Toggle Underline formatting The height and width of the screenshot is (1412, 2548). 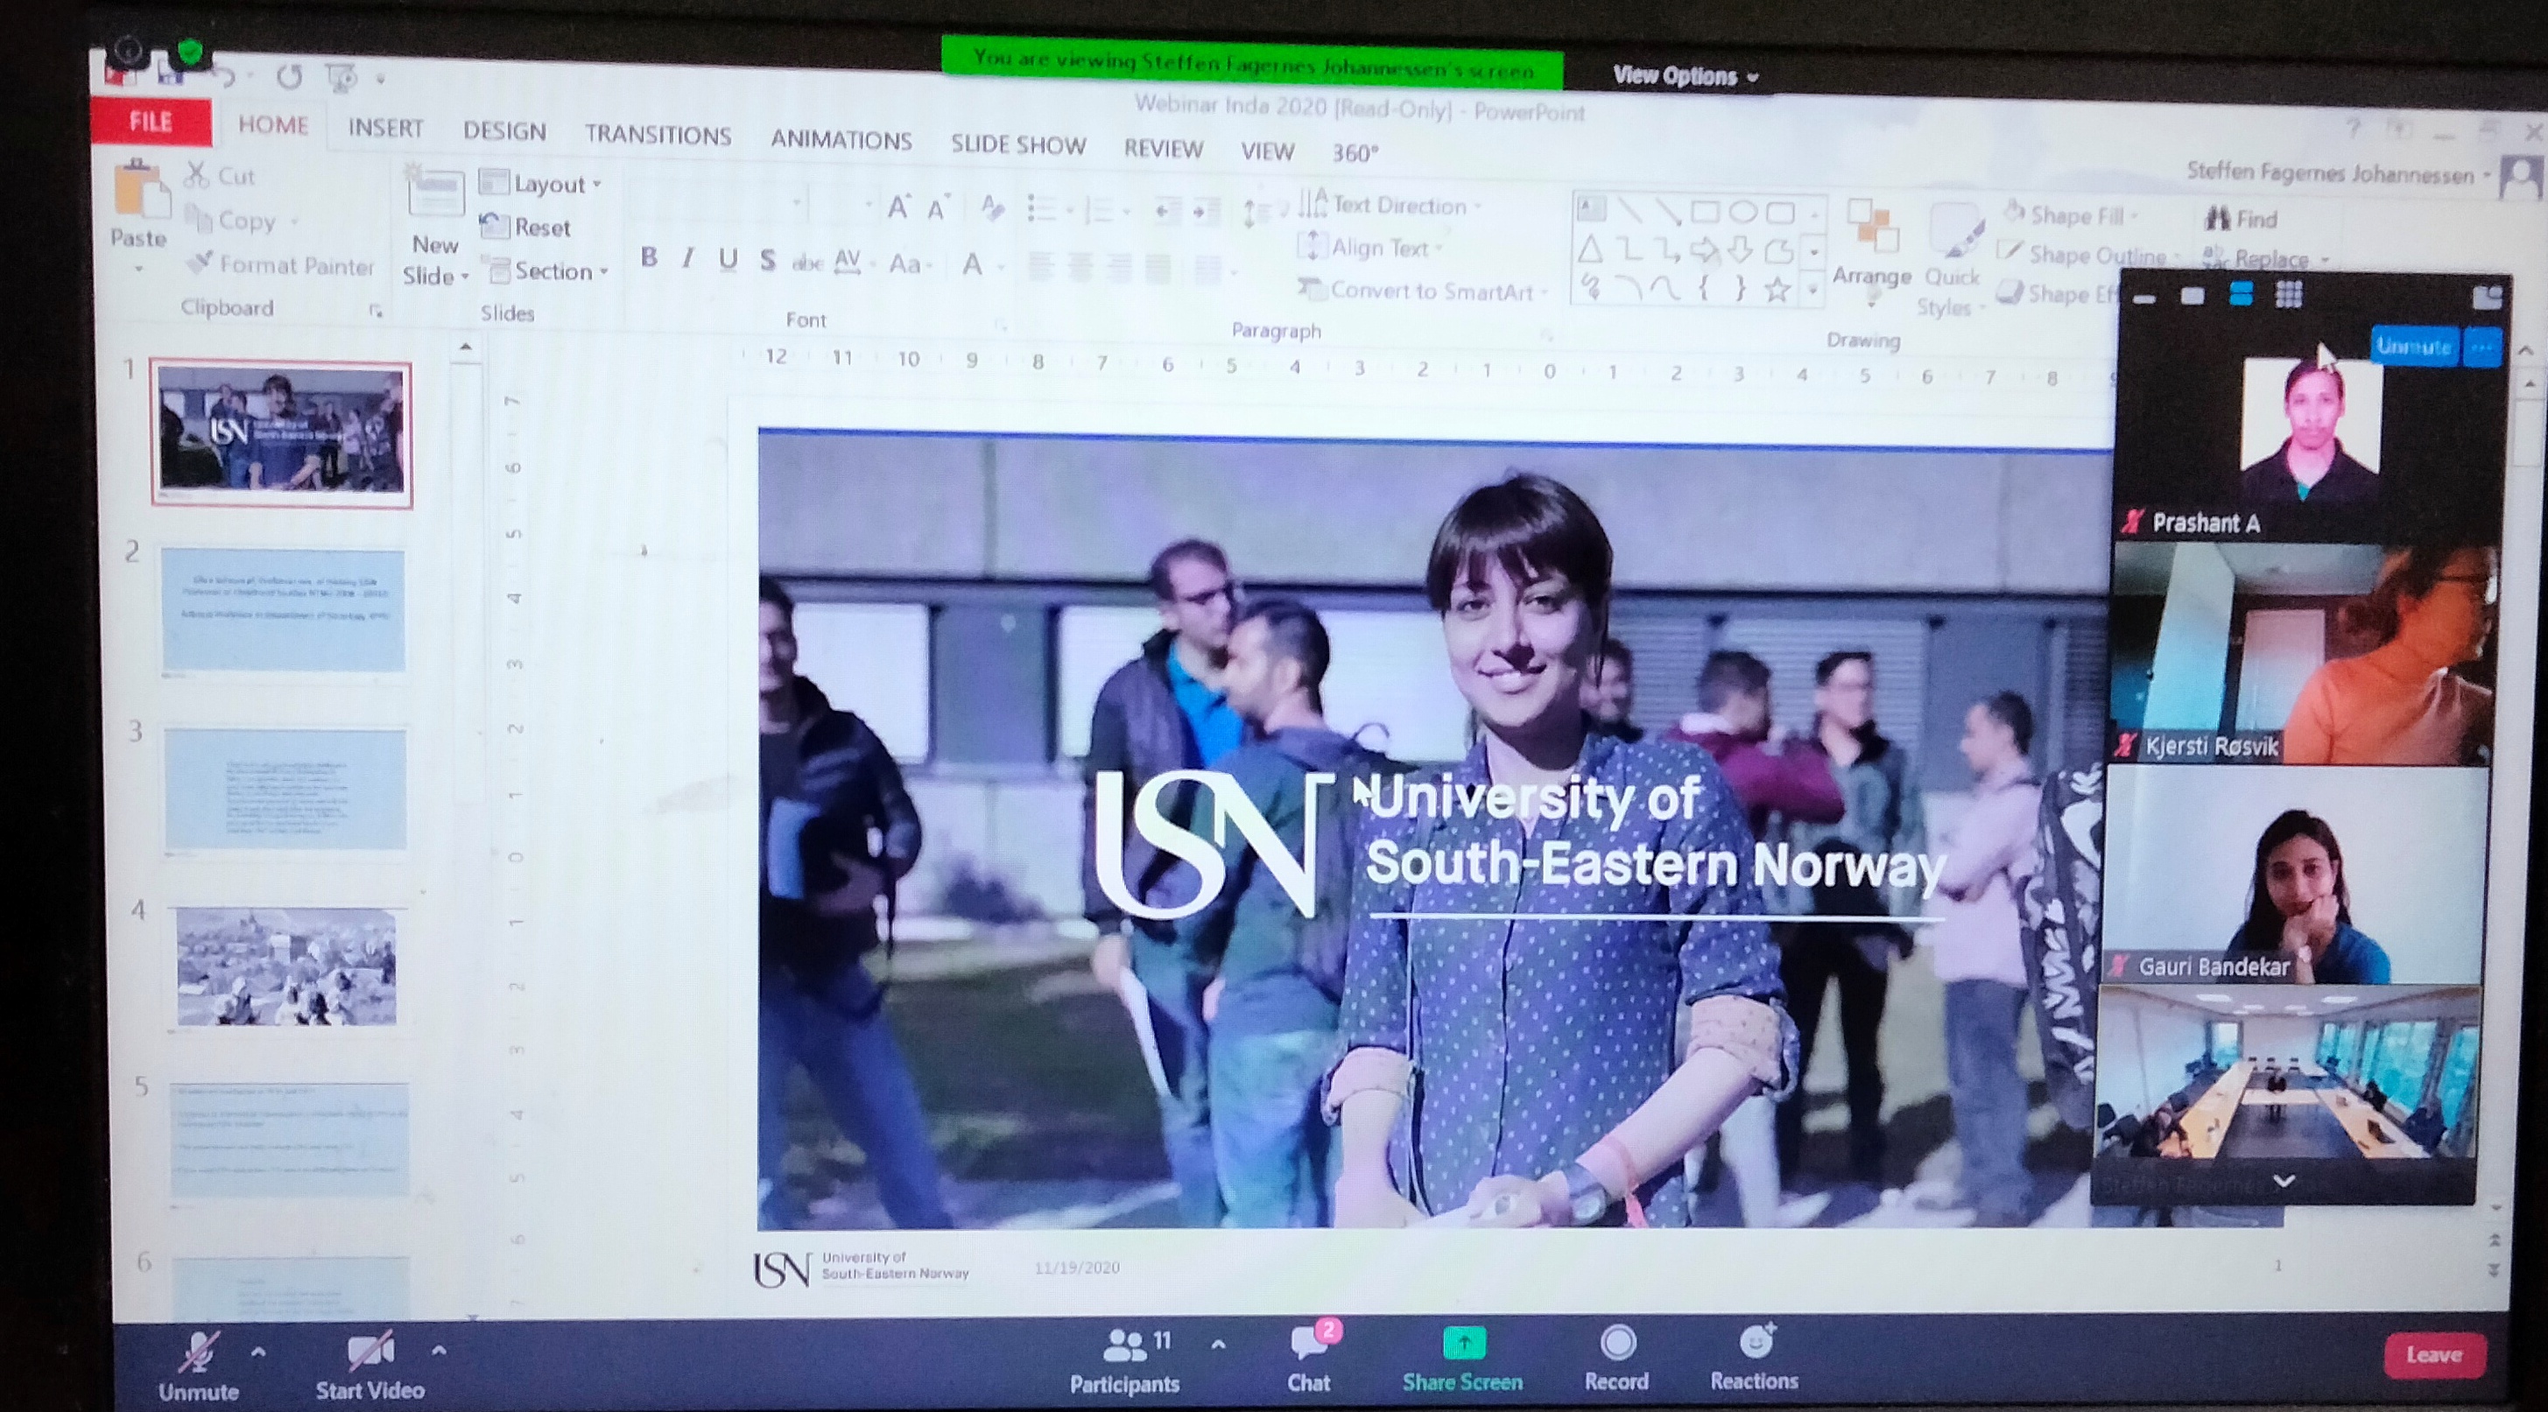pyautogui.click(x=728, y=259)
